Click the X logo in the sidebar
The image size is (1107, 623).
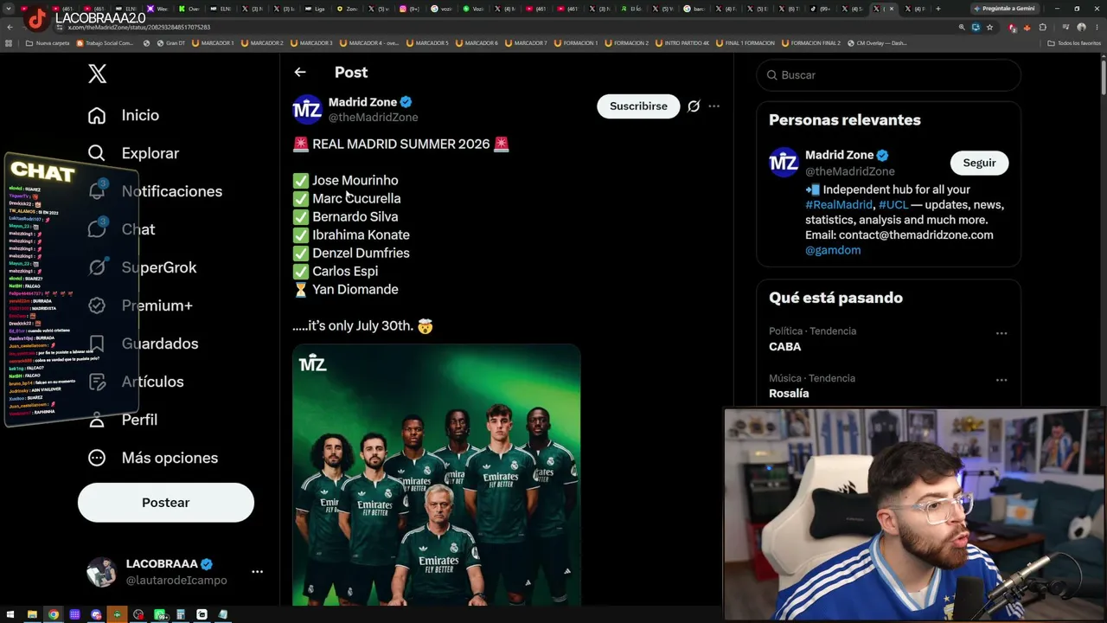click(98, 74)
